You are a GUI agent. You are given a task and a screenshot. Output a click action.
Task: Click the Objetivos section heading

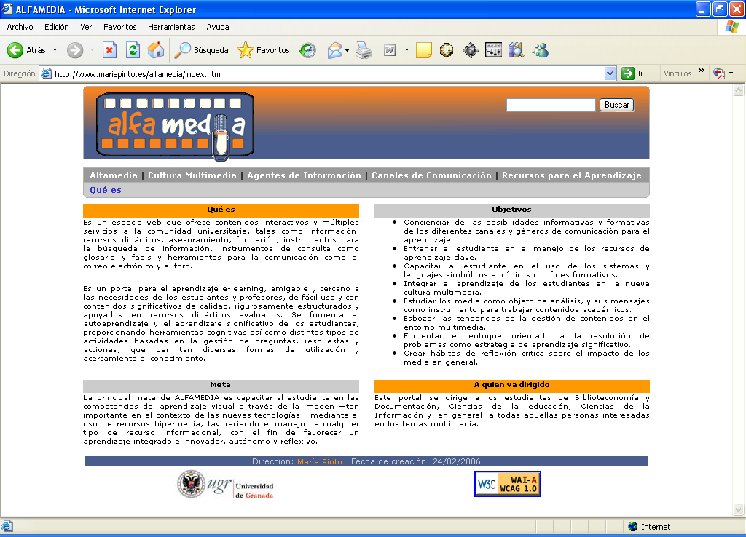(512, 210)
